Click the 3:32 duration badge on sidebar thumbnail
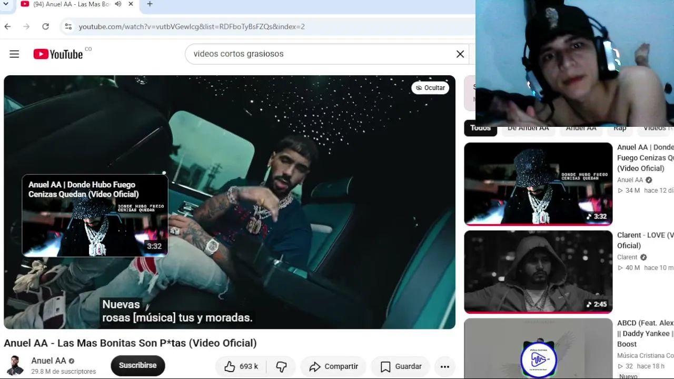This screenshot has width=674, height=379. coord(597,216)
